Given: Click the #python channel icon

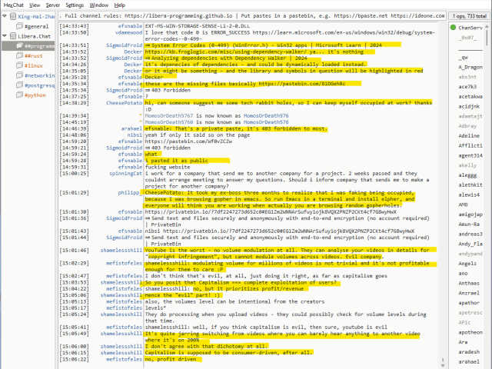Looking at the screenshot, I should pyautogui.click(x=18, y=96).
